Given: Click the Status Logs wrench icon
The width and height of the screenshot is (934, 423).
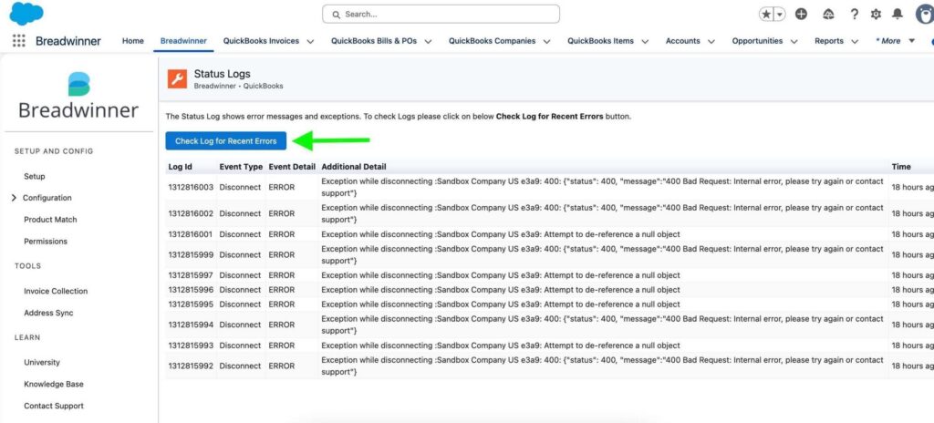Looking at the screenshot, I should click(x=178, y=78).
